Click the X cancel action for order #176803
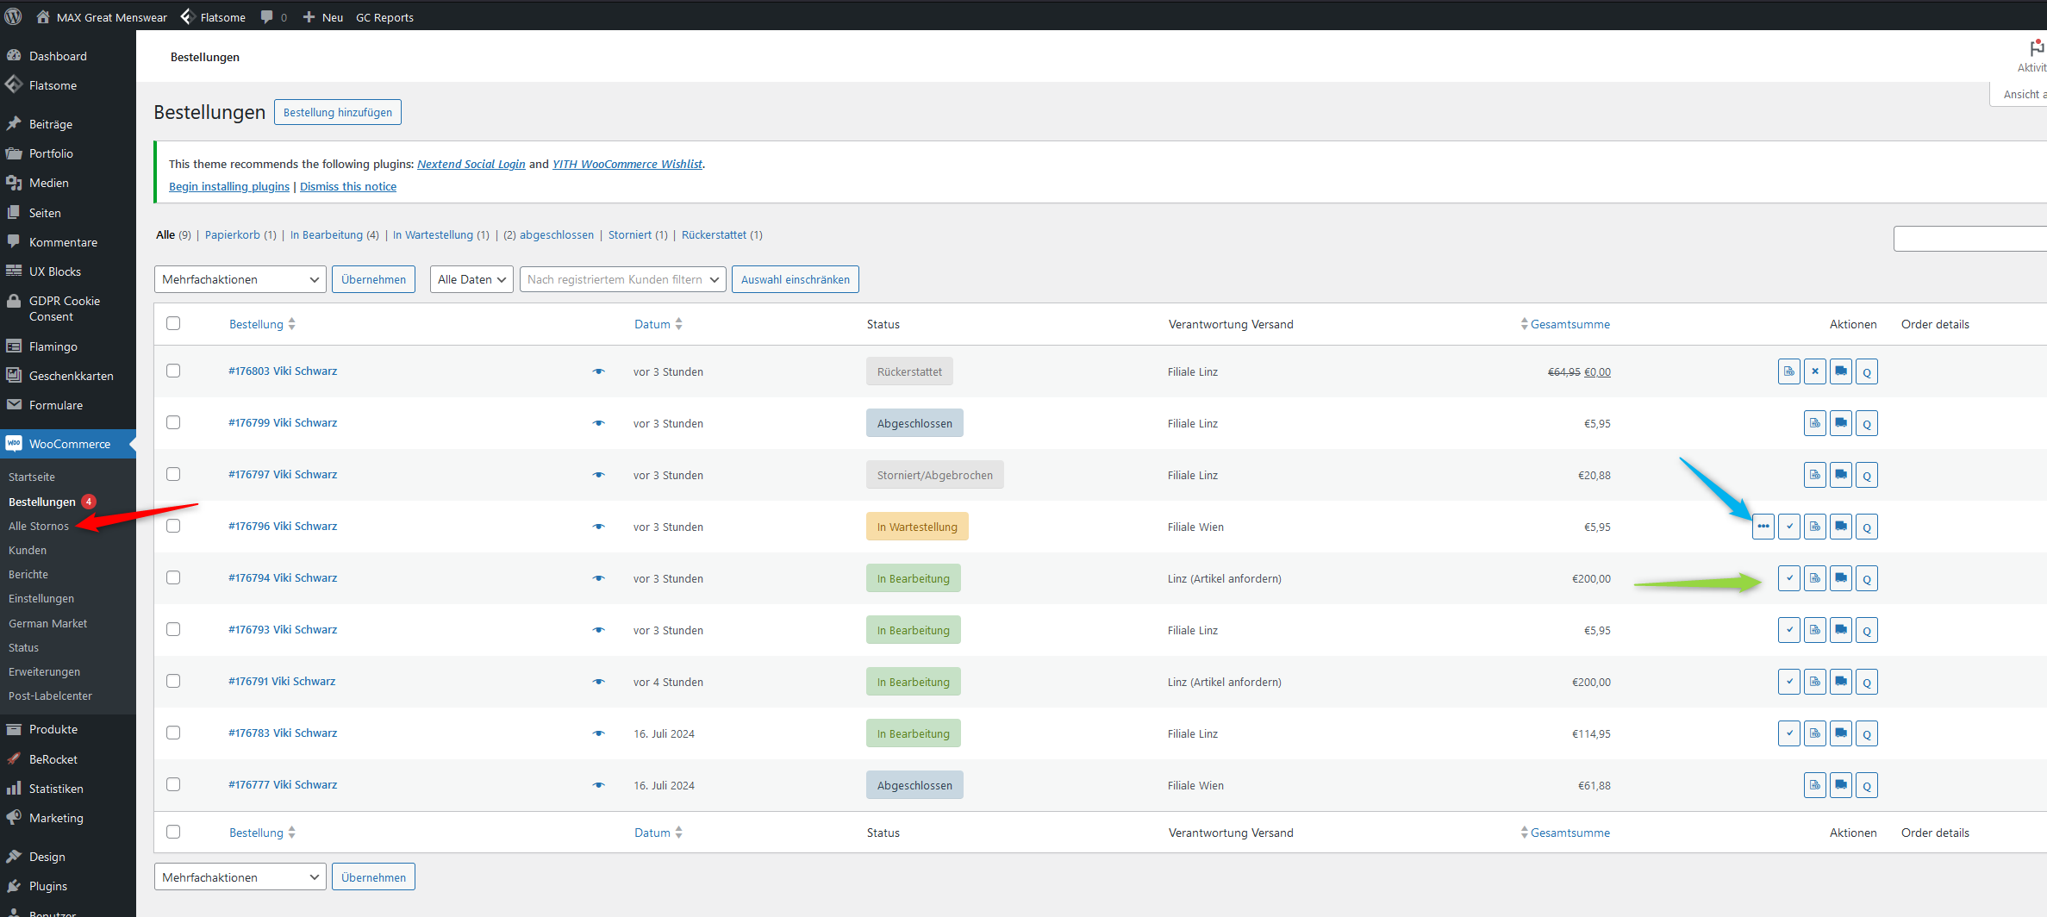2047x917 pixels. coord(1815,371)
